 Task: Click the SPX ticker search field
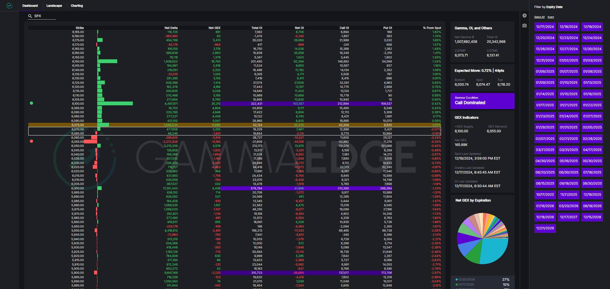click(x=44, y=16)
